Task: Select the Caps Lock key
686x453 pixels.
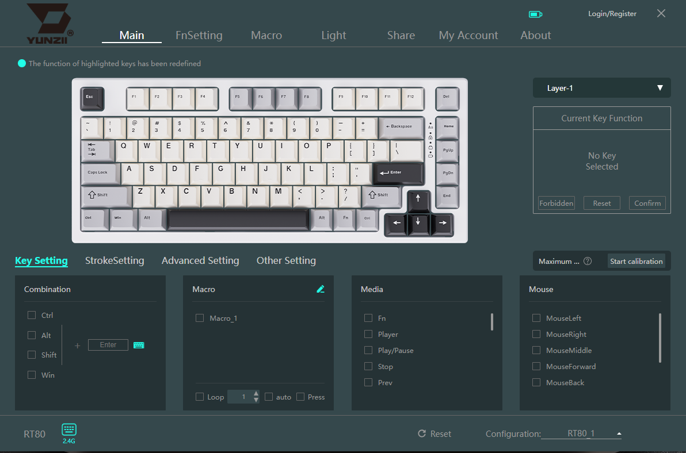Action: (x=100, y=174)
